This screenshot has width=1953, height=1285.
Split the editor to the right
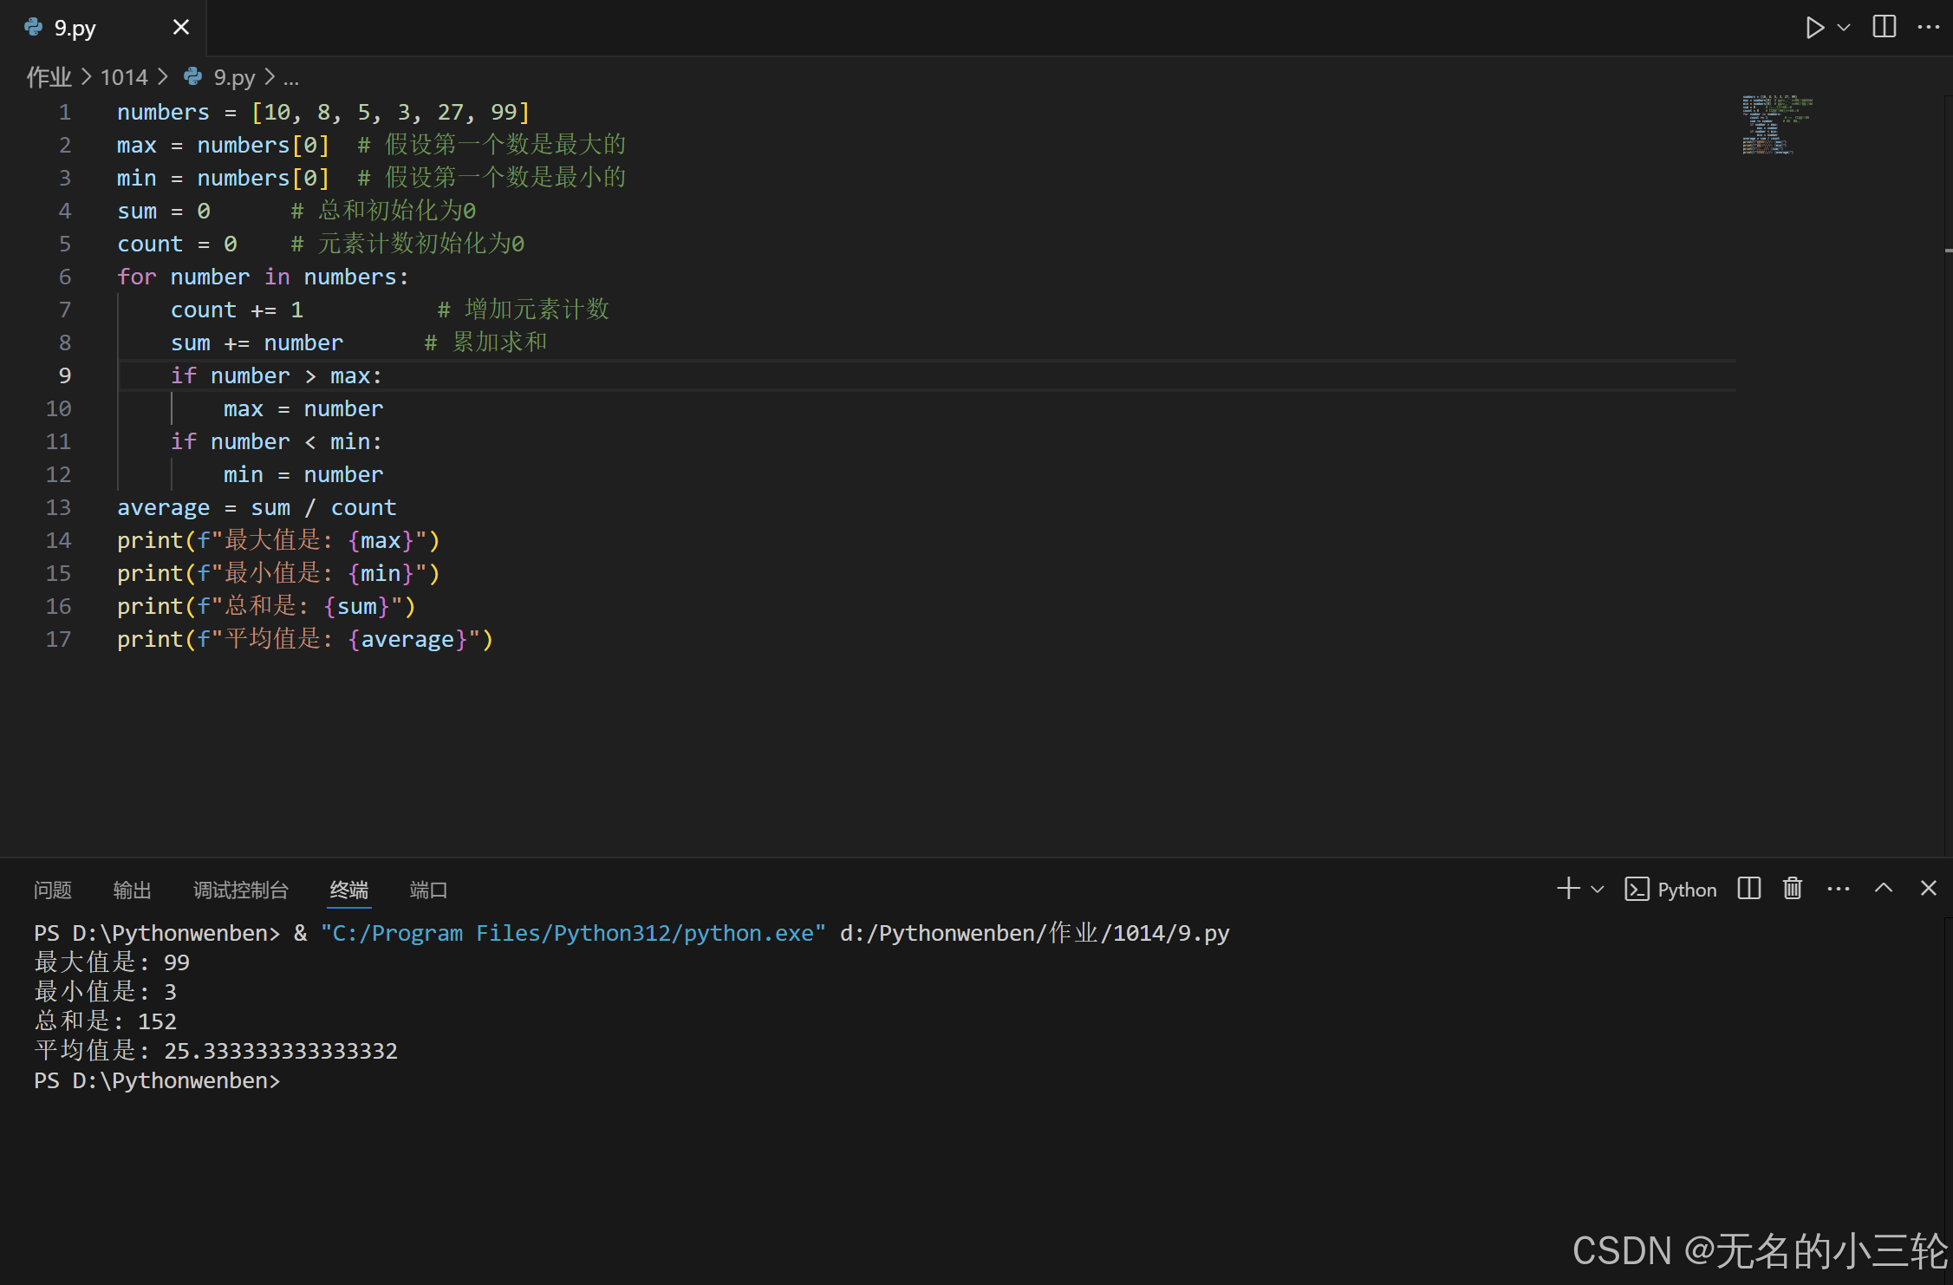point(1884,27)
